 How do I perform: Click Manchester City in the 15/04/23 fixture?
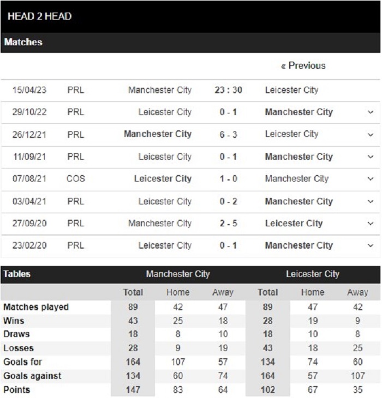point(160,90)
